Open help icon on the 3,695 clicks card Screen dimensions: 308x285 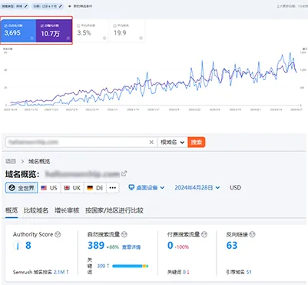point(31,39)
